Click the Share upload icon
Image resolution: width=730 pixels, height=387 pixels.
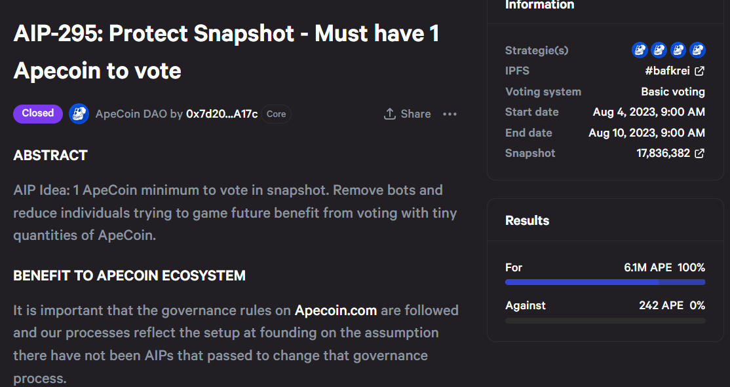pyautogui.click(x=389, y=114)
